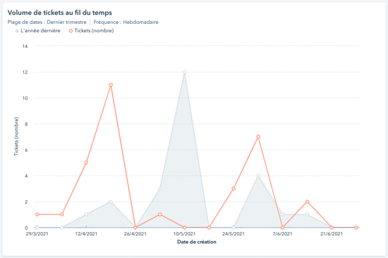
Task: Click the y-axis value 14
Action: click(x=25, y=47)
